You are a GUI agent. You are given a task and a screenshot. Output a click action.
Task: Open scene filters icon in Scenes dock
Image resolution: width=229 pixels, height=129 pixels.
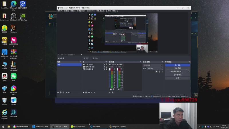point(63,92)
